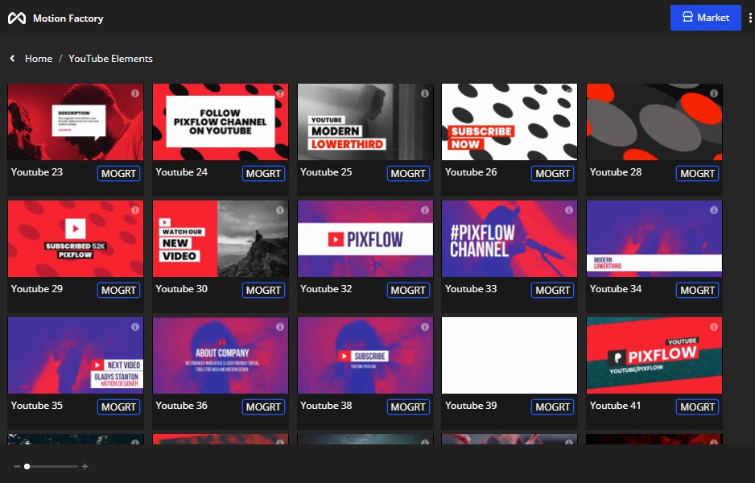
Task: Navigate to Home in breadcrumb
Action: coord(39,59)
